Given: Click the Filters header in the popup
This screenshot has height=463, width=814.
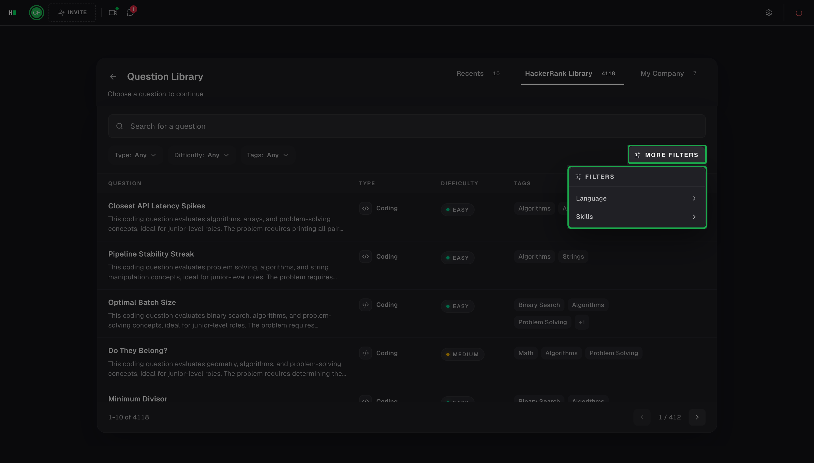Looking at the screenshot, I should click(595, 177).
